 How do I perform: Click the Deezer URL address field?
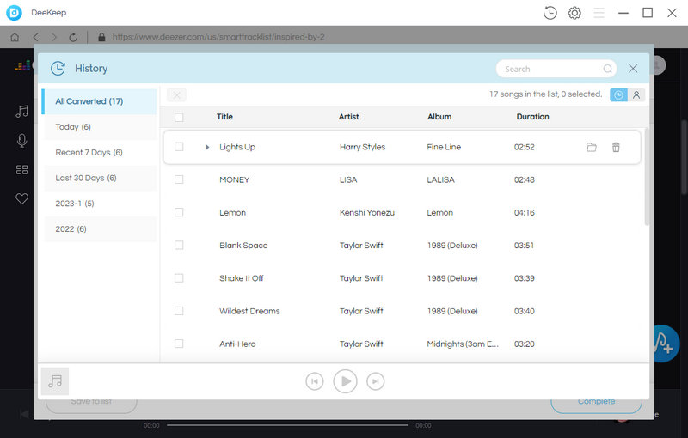218,37
